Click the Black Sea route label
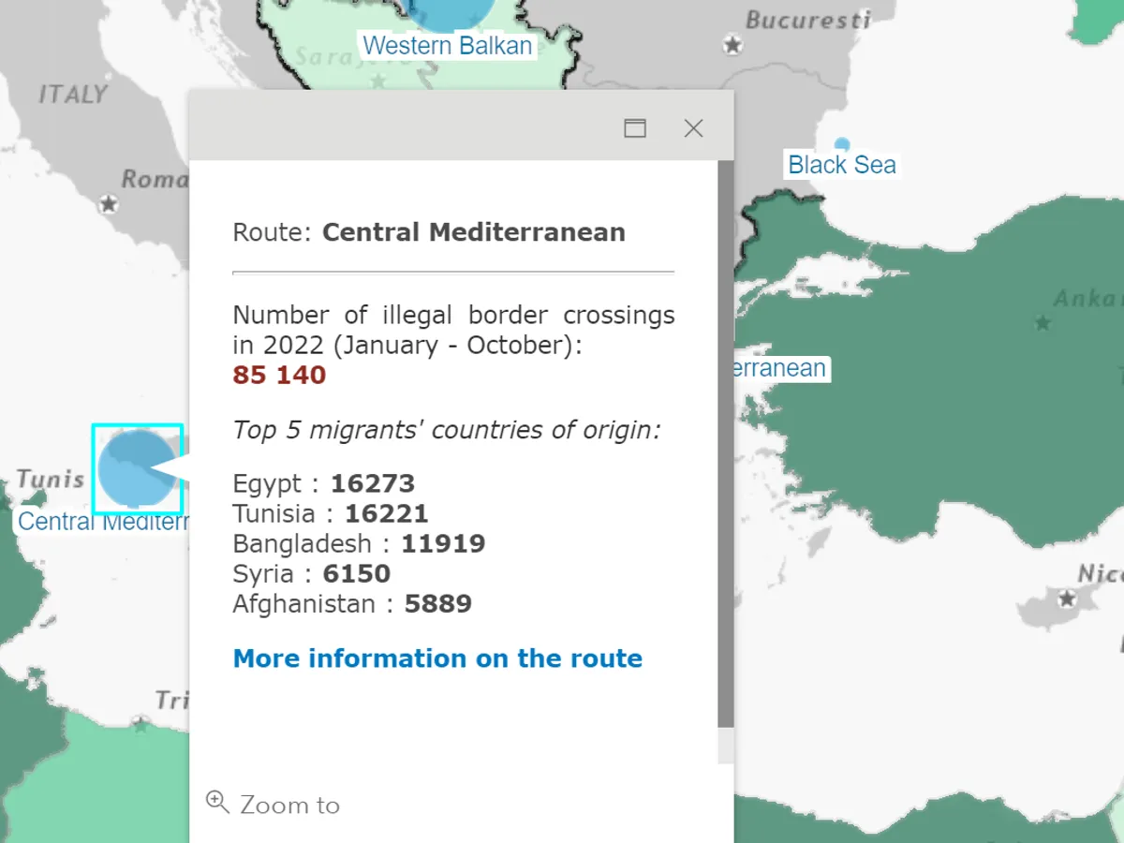The image size is (1124, 843). click(x=841, y=166)
